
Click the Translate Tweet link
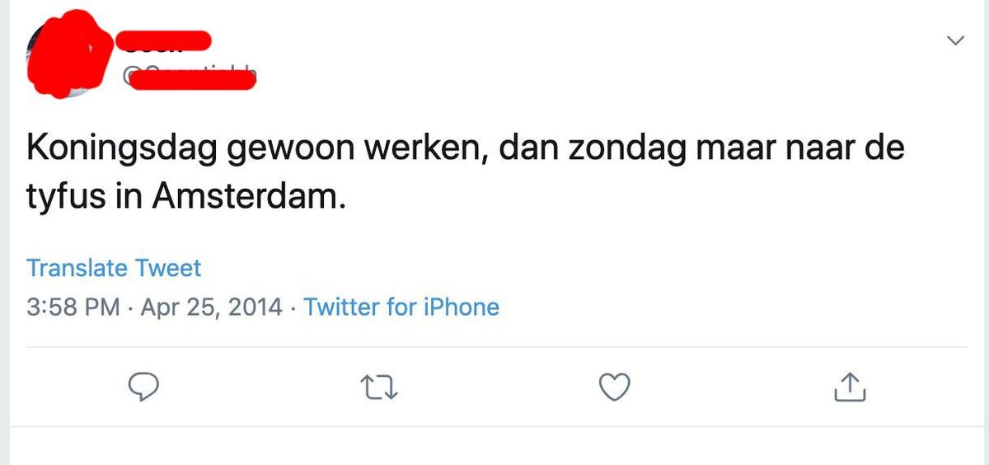click(x=114, y=268)
